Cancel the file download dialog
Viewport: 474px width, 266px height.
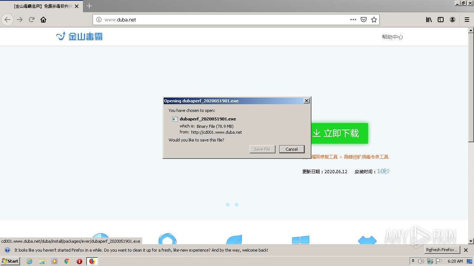(292, 149)
